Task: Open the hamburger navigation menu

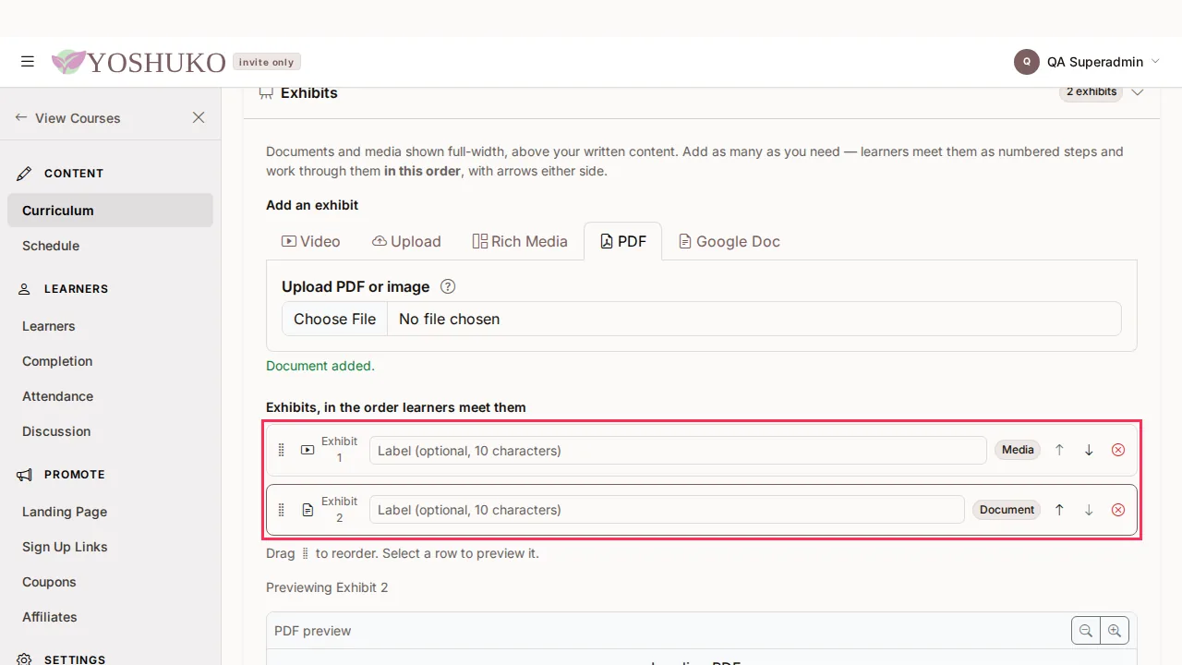Action: point(28,62)
